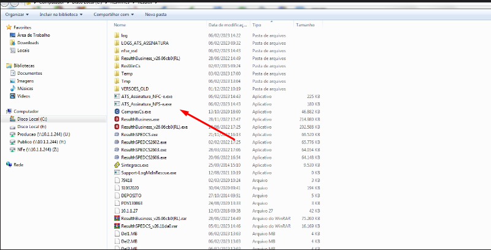This screenshot has width=491, height=250.
Task: Select the Del2.MB file name
Action: coord(129,241)
